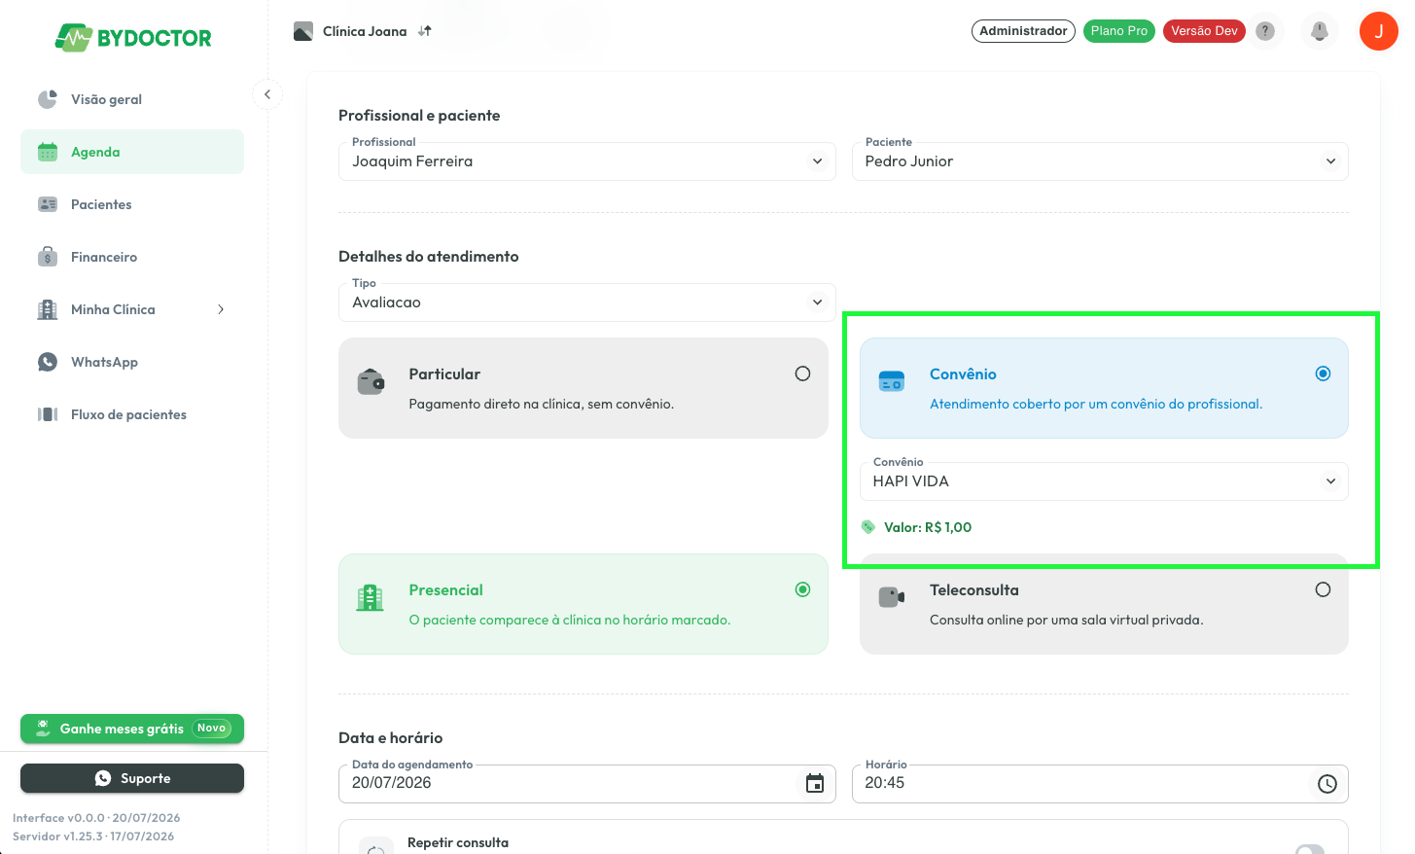This screenshot has height=854, width=1415.
Task: Click the Clínica Joana thumbnail
Action: pyautogui.click(x=303, y=31)
